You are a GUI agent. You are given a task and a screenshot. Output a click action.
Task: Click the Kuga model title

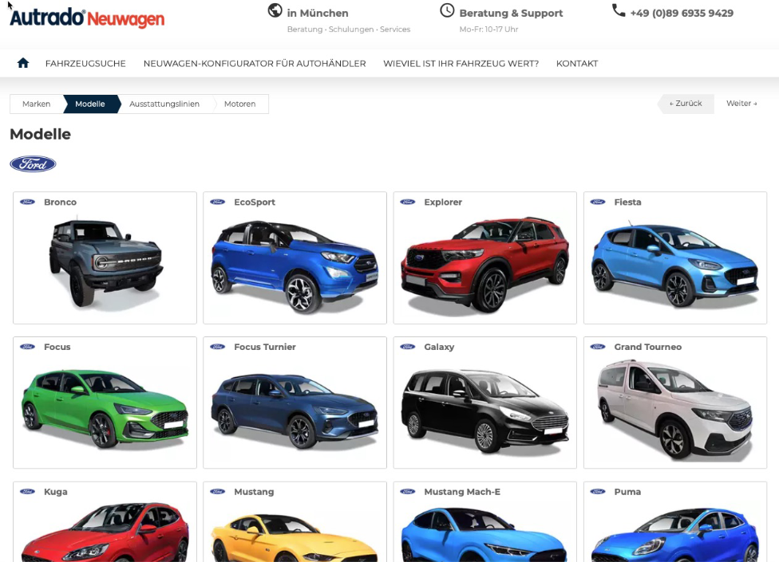click(56, 492)
